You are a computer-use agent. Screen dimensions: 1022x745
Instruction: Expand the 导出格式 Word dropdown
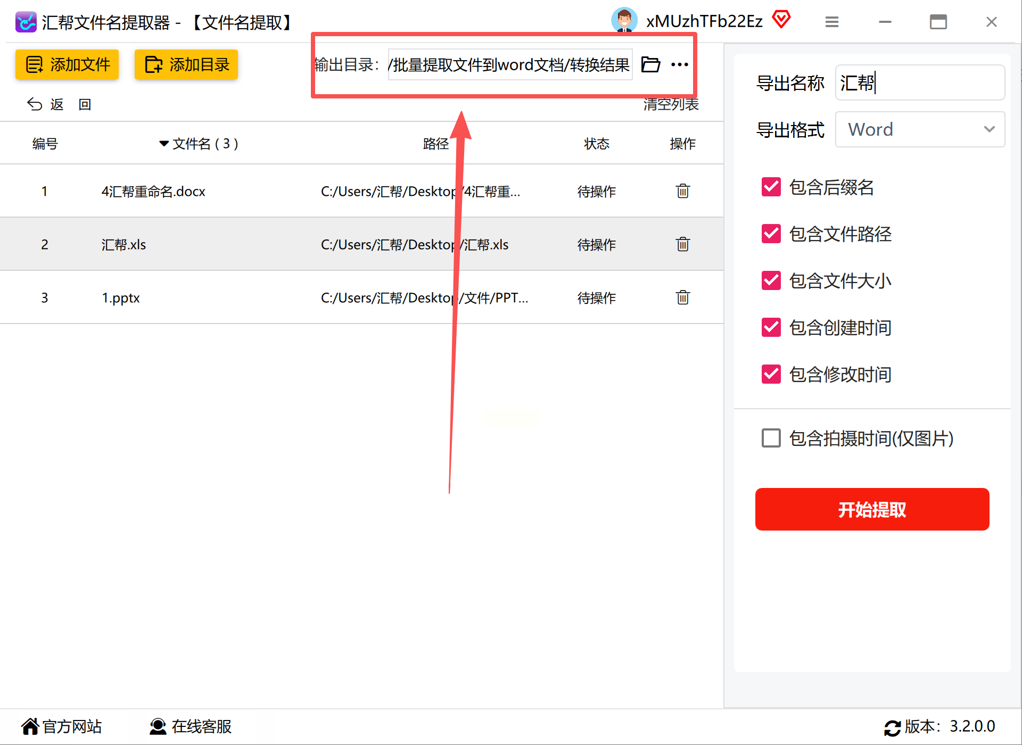point(919,130)
